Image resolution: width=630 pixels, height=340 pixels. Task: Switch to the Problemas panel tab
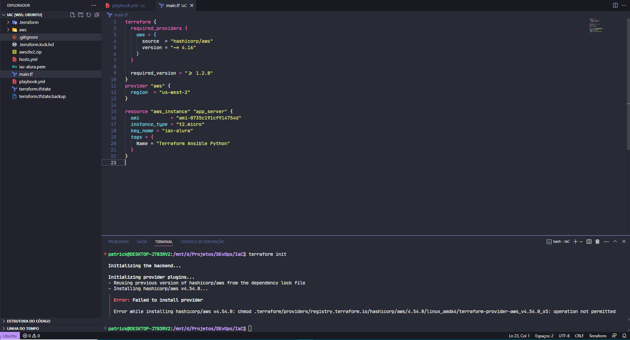point(118,242)
